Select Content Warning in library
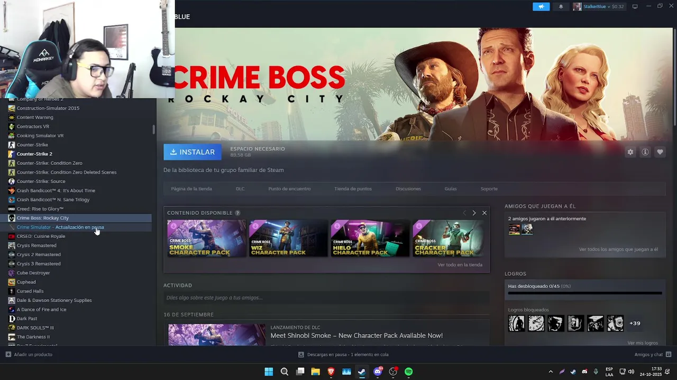This screenshot has width=677, height=380. tap(35, 117)
